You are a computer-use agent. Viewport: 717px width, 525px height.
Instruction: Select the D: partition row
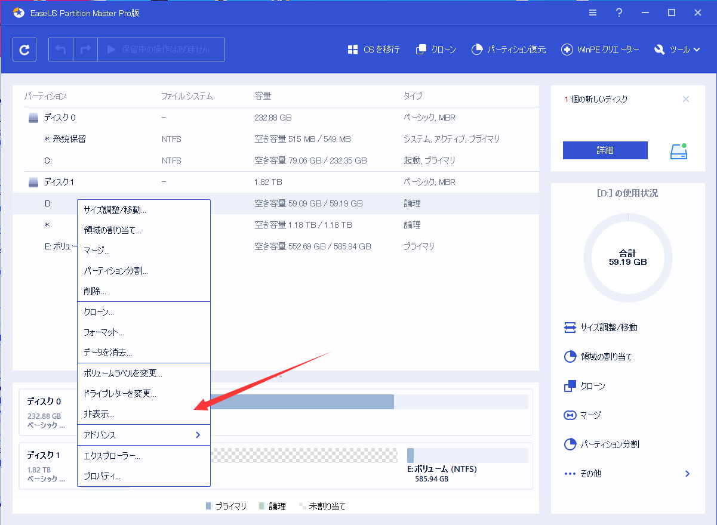275,203
